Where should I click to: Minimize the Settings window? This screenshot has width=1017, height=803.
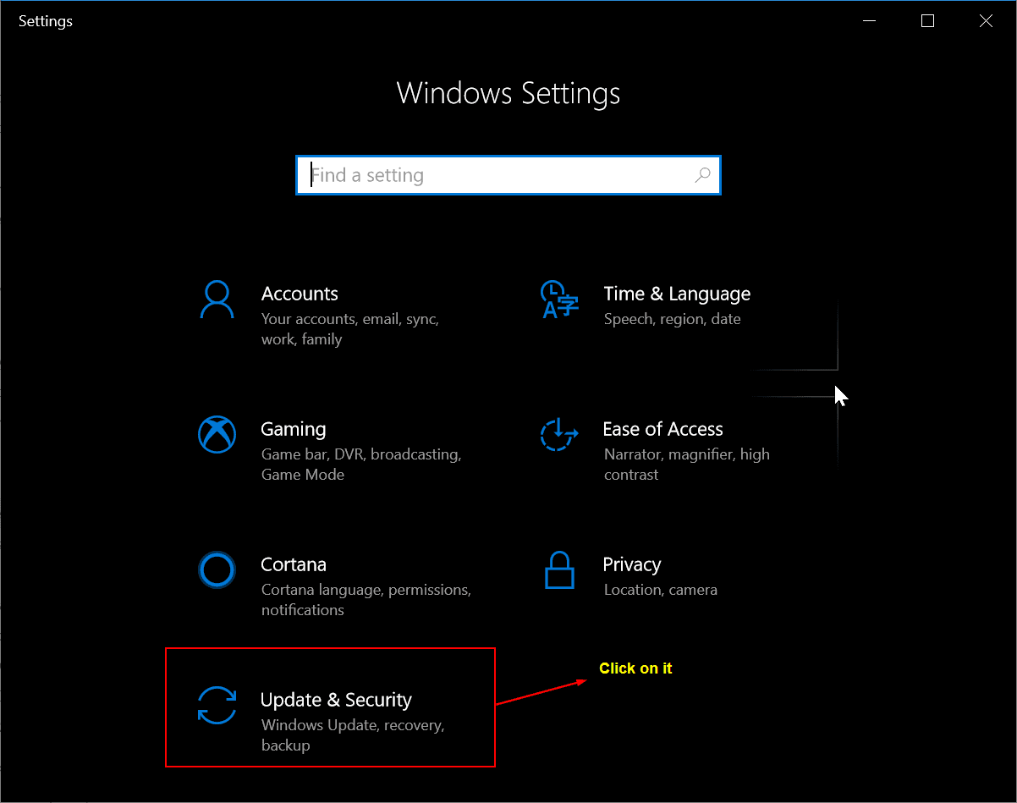(x=869, y=21)
